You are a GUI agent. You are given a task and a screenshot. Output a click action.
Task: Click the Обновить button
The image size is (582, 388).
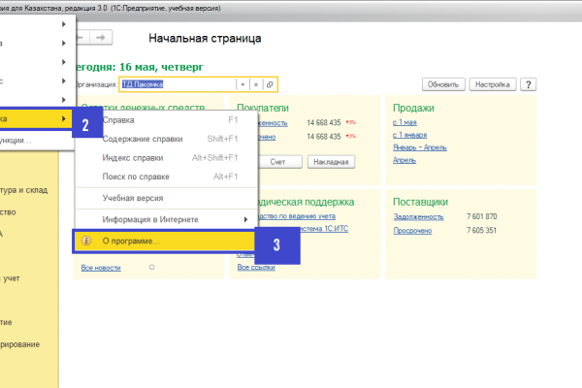pyautogui.click(x=443, y=84)
